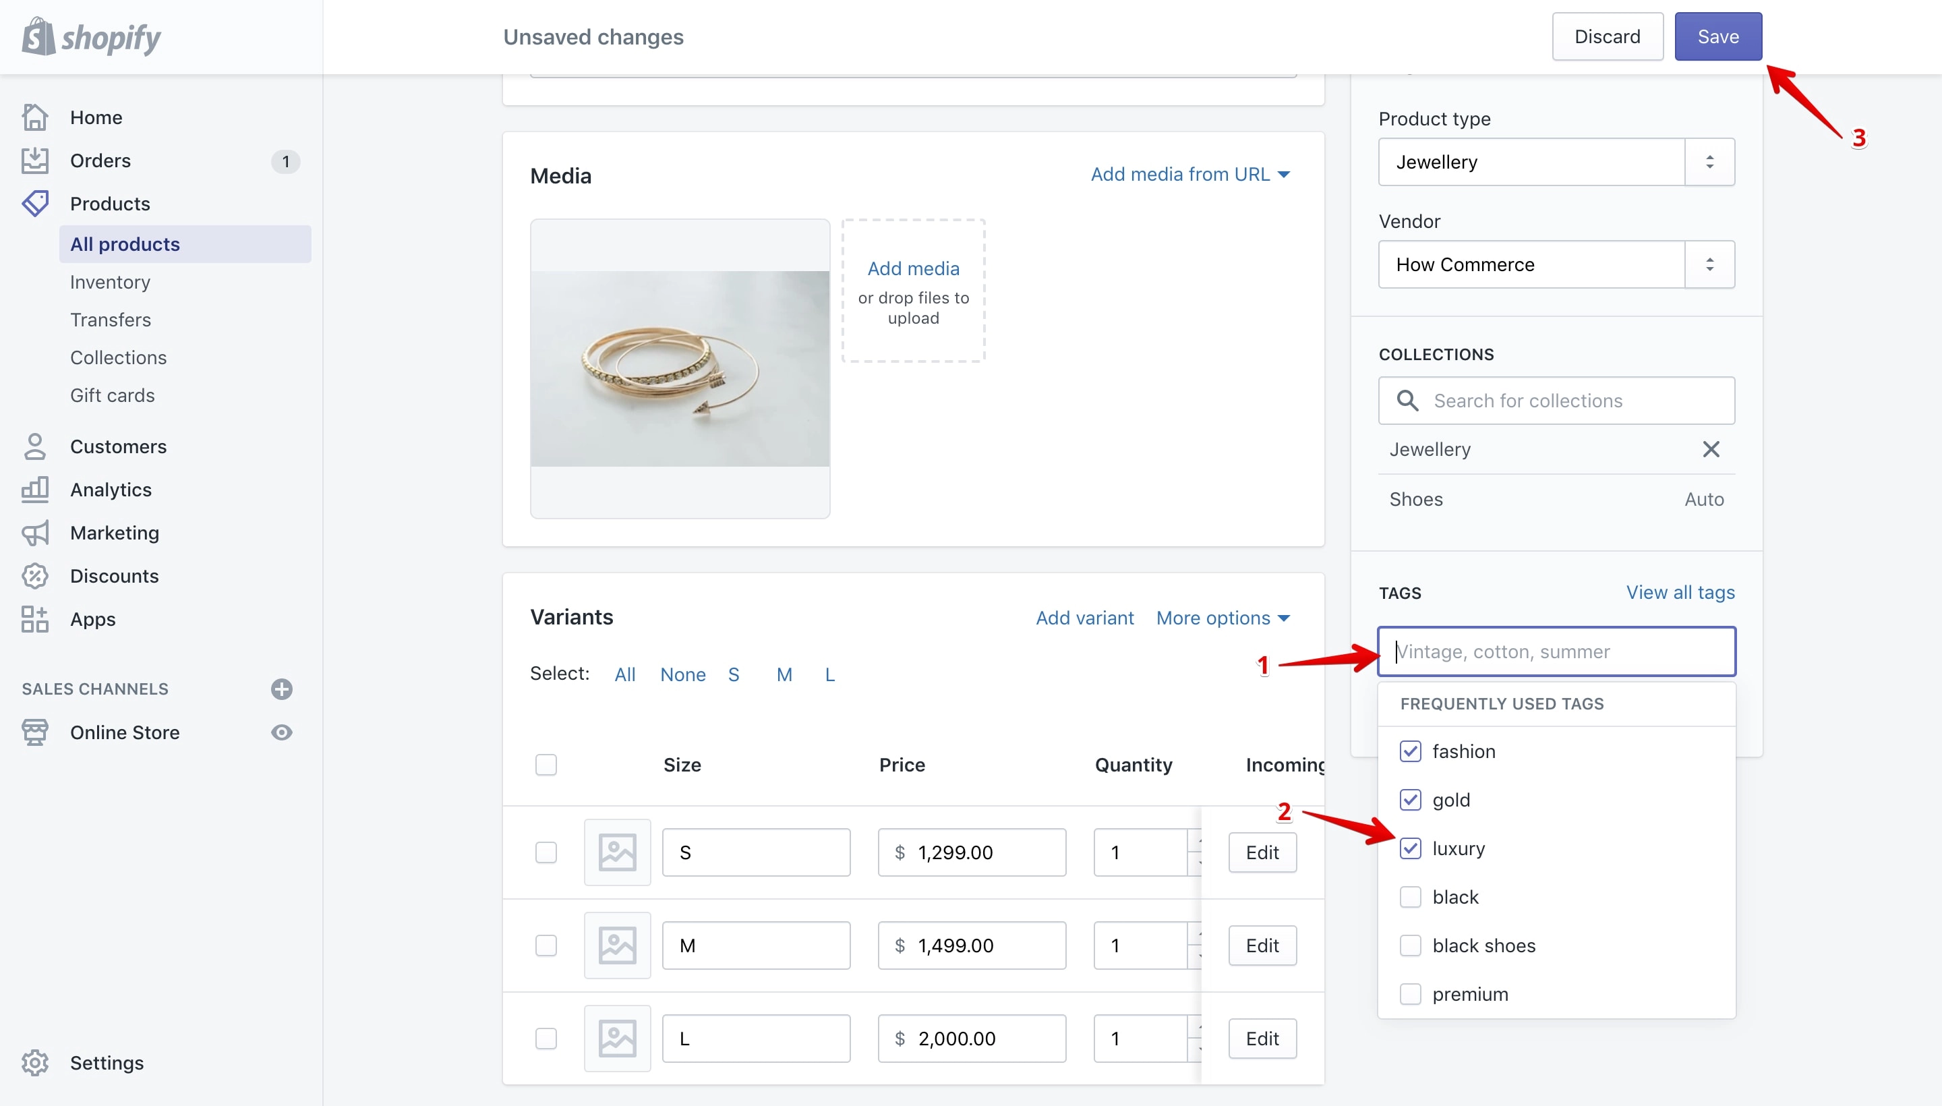Screen dimensions: 1942x1106
Task: Open Inventory in sidebar
Action: pos(110,282)
